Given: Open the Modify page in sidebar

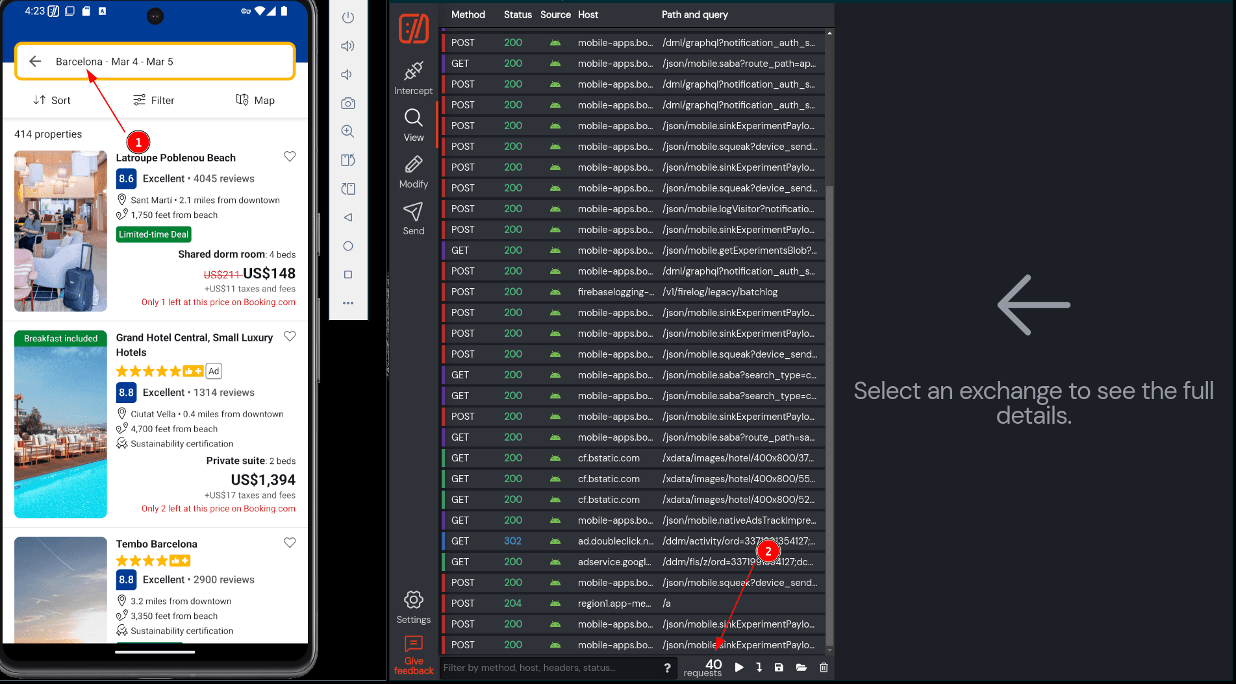Looking at the screenshot, I should coord(413,172).
